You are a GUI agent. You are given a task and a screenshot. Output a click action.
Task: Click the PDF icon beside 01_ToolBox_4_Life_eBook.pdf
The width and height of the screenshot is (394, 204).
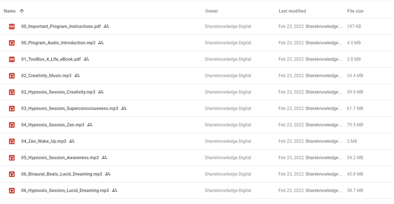tap(12, 59)
